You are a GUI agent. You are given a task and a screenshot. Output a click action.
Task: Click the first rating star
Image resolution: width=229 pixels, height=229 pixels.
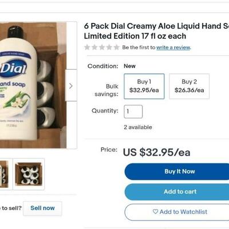87,47
